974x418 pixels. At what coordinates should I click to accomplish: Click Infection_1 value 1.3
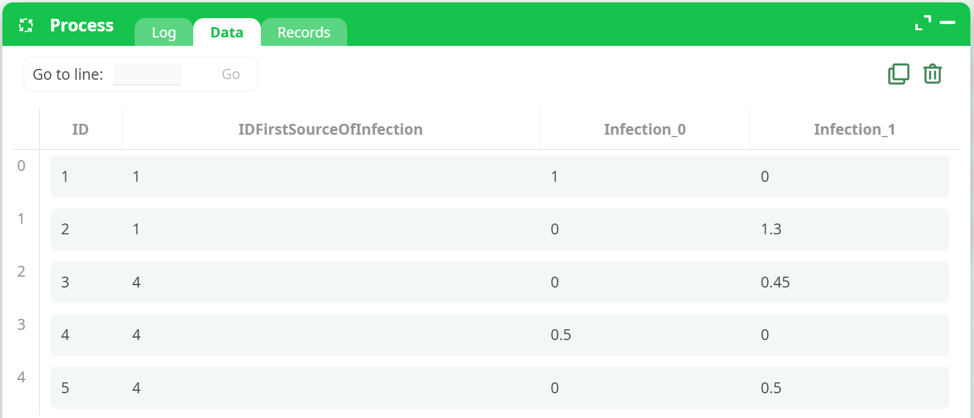[x=771, y=229]
